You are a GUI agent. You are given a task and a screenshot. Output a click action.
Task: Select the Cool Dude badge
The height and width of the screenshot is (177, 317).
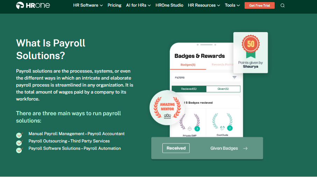pyautogui.click(x=223, y=124)
